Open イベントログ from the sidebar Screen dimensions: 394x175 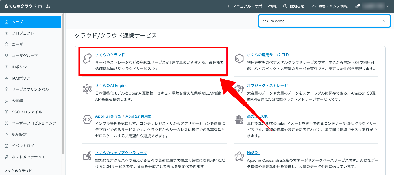[x=23, y=146]
